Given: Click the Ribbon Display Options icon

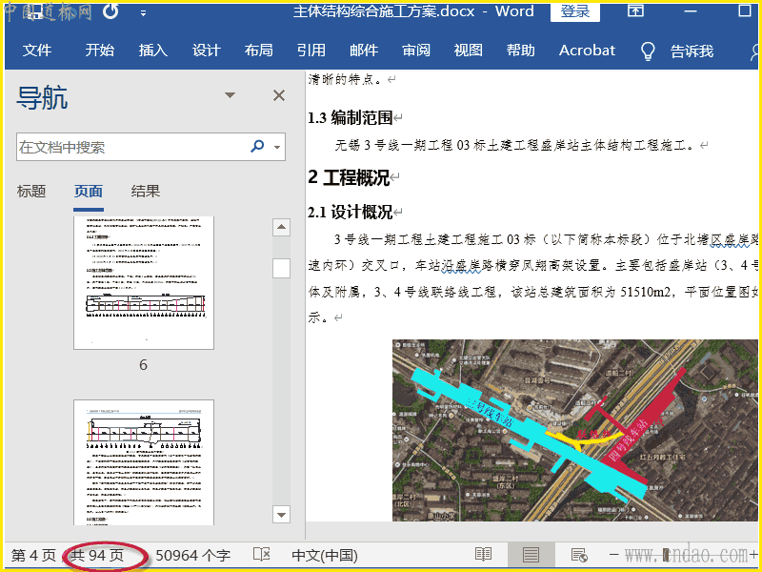Looking at the screenshot, I should click(x=635, y=11).
